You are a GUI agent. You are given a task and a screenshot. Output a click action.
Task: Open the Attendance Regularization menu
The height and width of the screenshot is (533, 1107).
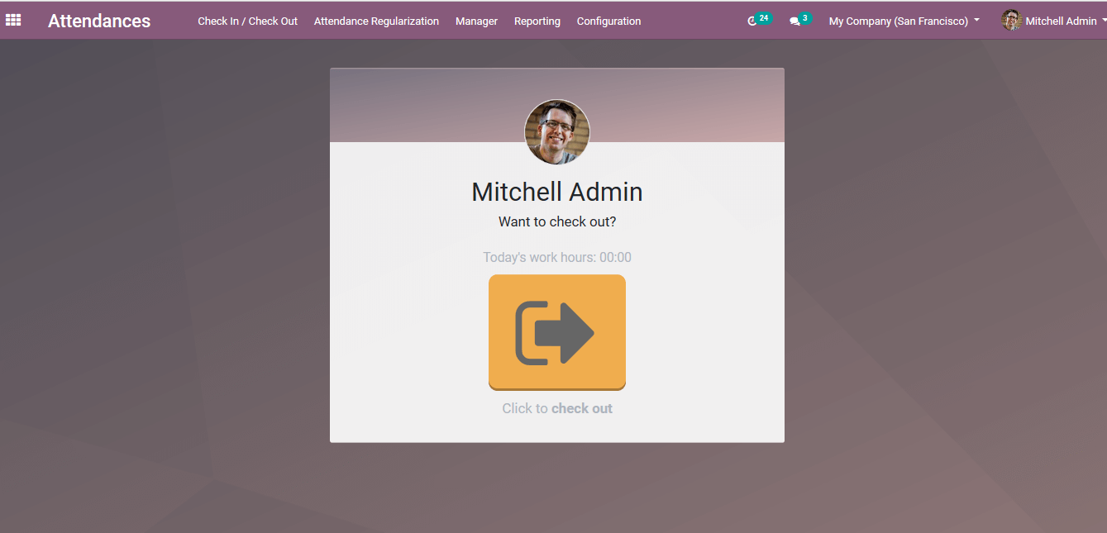pyautogui.click(x=376, y=21)
